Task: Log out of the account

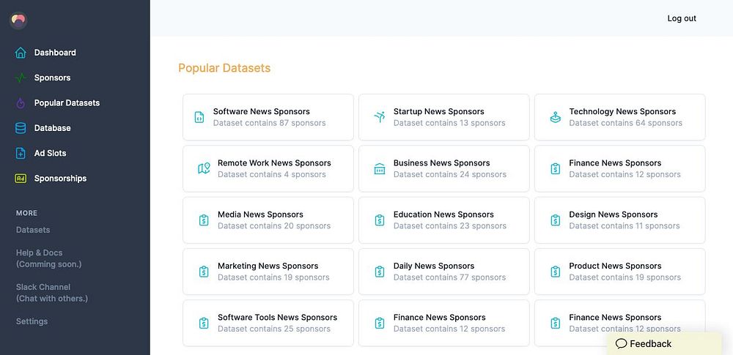Action: coord(682,18)
